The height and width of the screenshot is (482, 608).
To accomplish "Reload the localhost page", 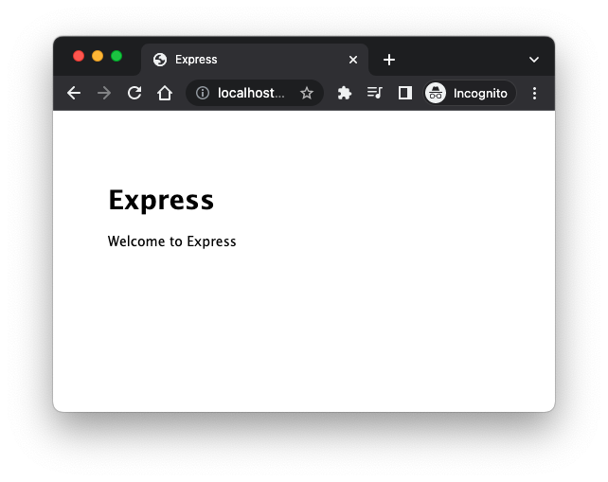I will point(134,93).
